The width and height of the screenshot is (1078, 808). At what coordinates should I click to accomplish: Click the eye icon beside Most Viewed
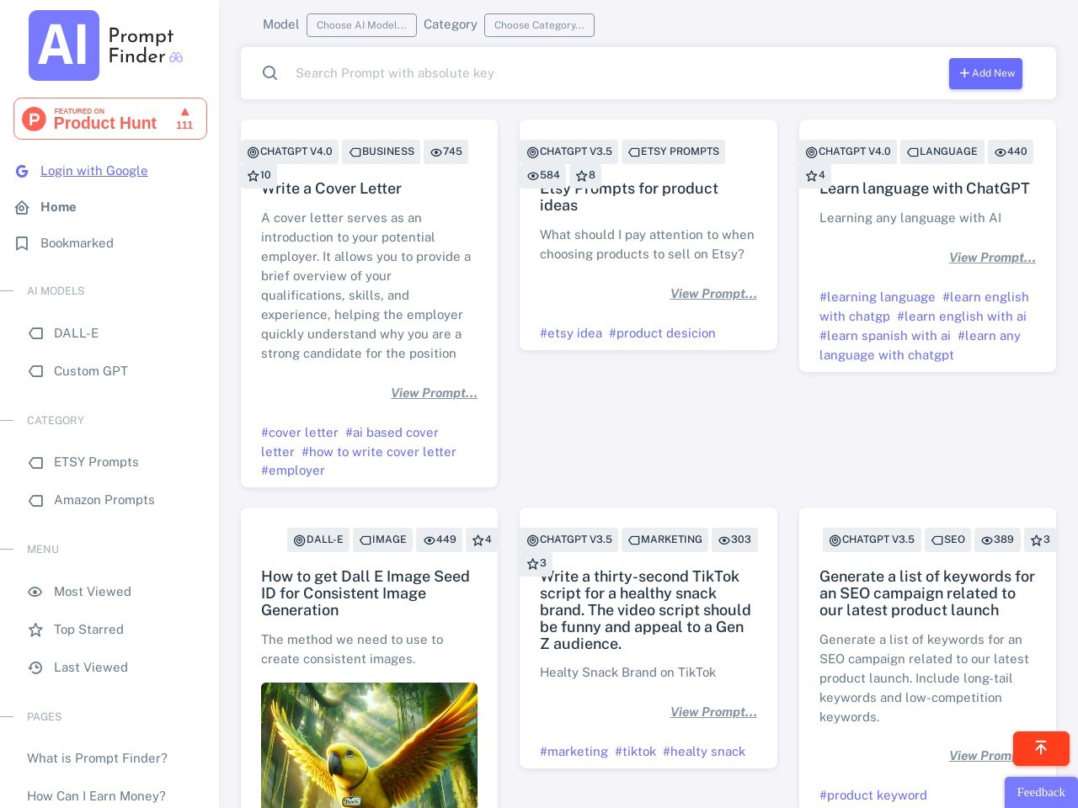point(35,592)
